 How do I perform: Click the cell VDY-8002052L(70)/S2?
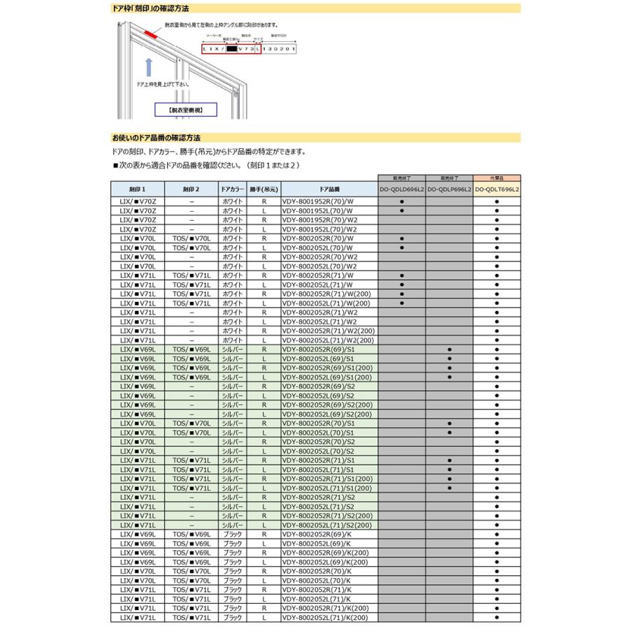click(x=329, y=451)
